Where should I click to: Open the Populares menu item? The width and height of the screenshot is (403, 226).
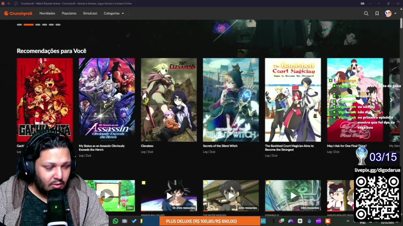point(69,13)
